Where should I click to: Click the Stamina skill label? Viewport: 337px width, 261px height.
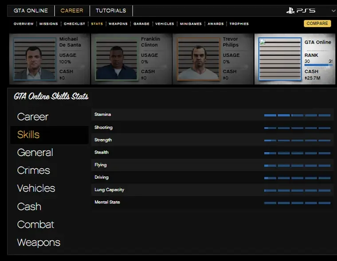[x=102, y=115]
